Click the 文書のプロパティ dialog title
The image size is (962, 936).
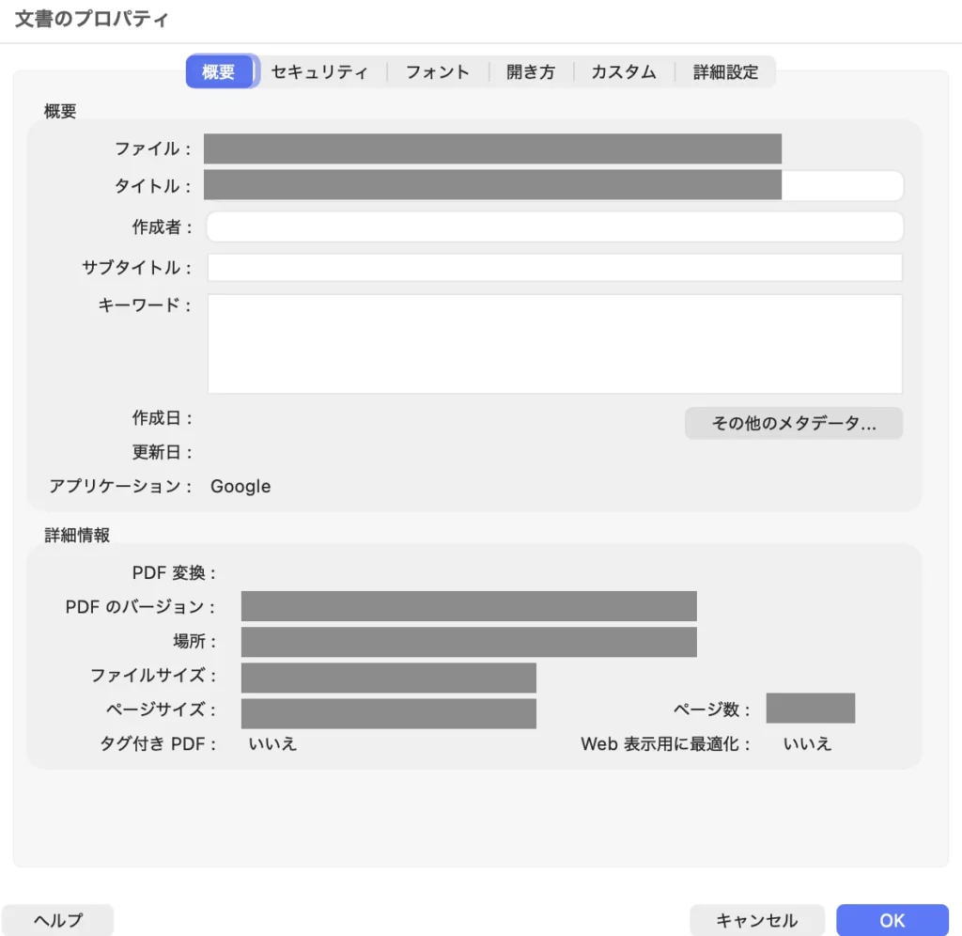click(91, 19)
